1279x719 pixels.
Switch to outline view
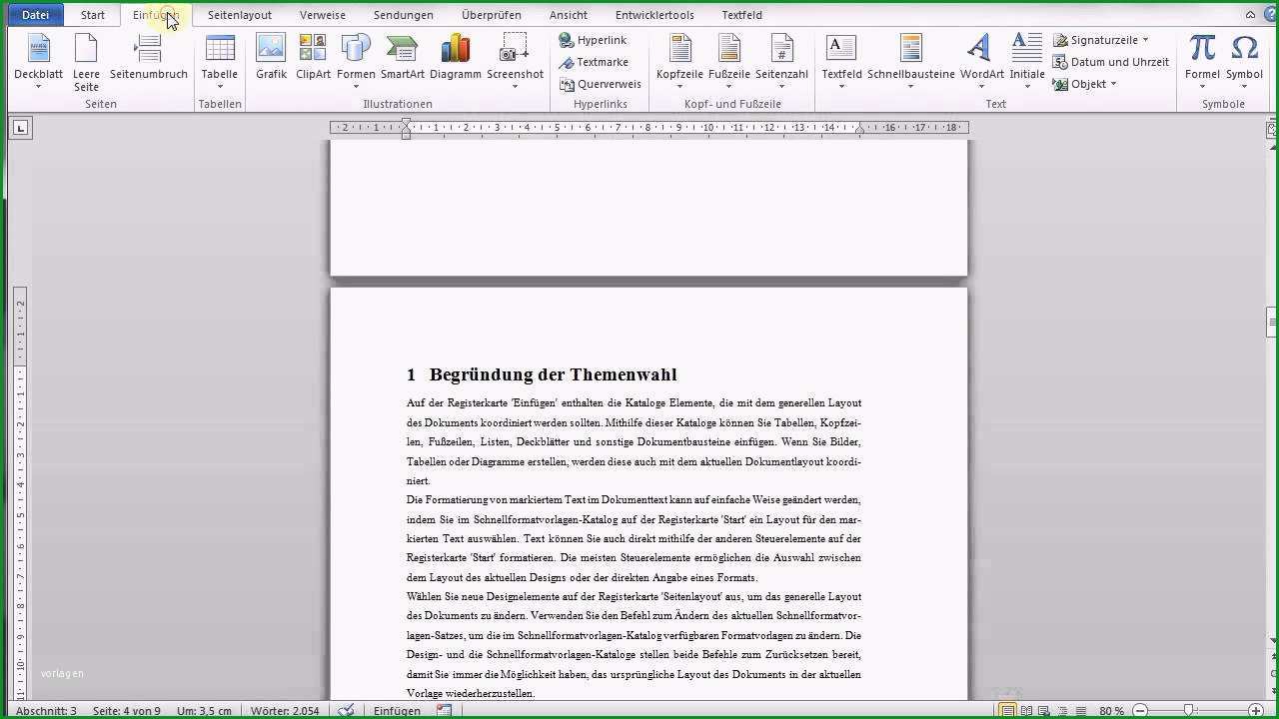pyautogui.click(x=1062, y=710)
